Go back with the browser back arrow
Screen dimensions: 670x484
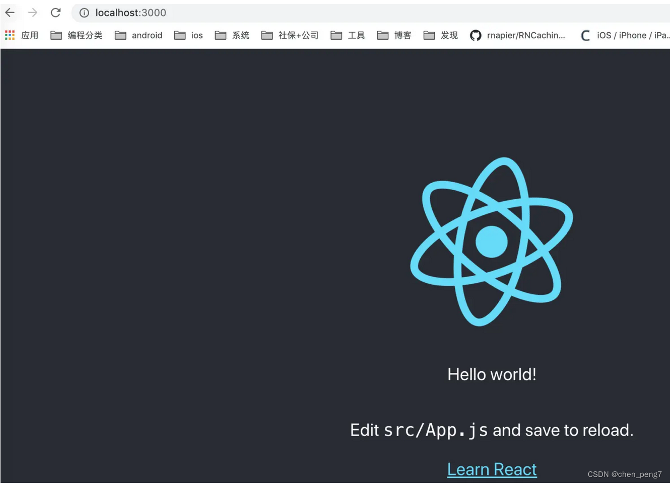point(10,13)
